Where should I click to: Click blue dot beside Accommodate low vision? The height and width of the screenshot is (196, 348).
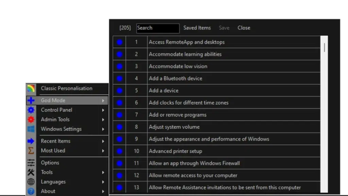coord(119,66)
